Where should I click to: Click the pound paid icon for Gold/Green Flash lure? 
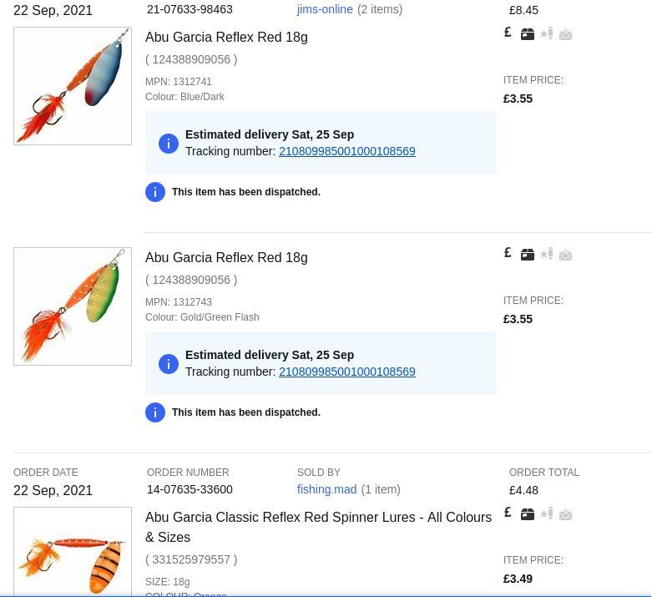[x=508, y=253]
